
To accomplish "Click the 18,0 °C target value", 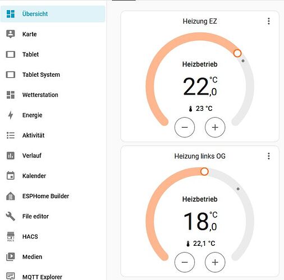I will coord(200,221).
